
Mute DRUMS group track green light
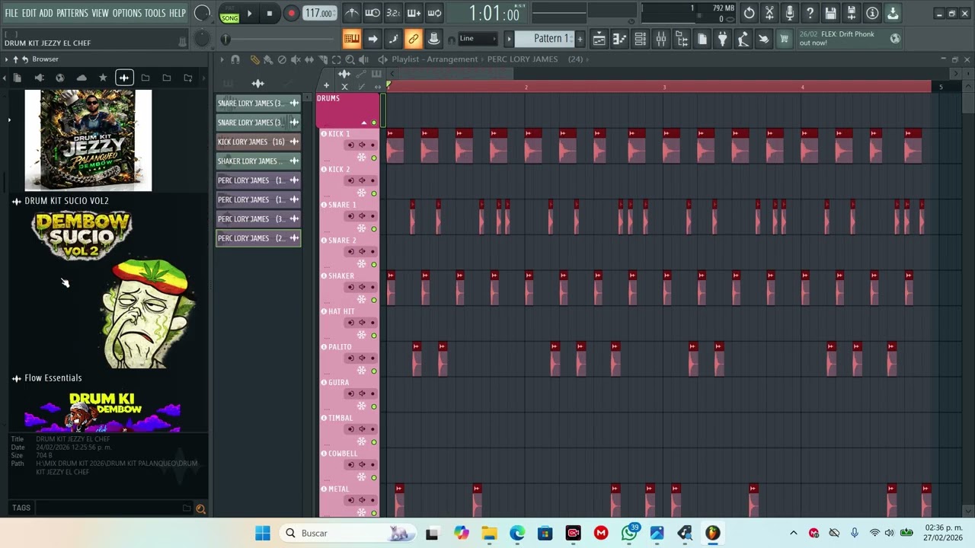(373, 123)
